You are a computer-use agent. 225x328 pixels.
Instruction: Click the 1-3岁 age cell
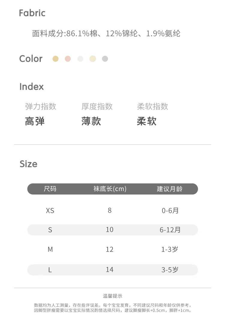pyautogui.click(x=170, y=249)
